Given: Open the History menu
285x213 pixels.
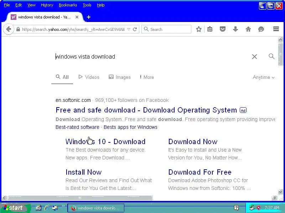Looking at the screenshot, I should [47, 5].
